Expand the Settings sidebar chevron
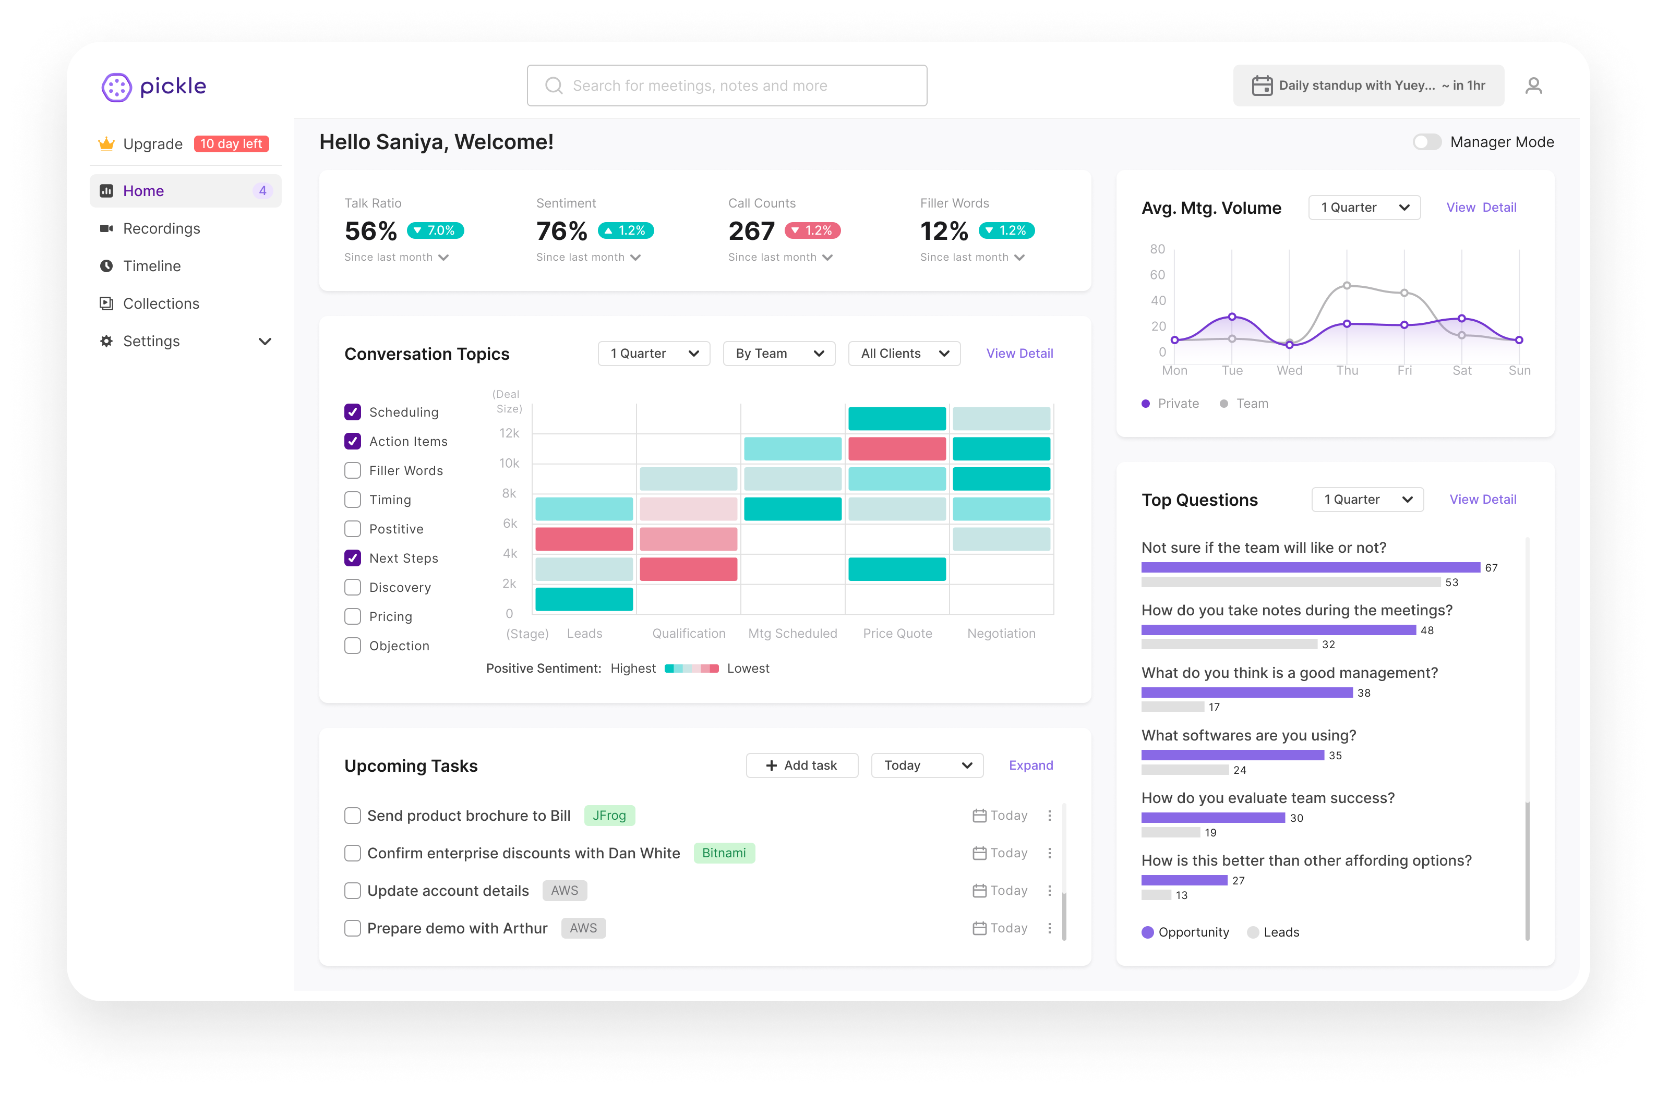 tap(265, 342)
